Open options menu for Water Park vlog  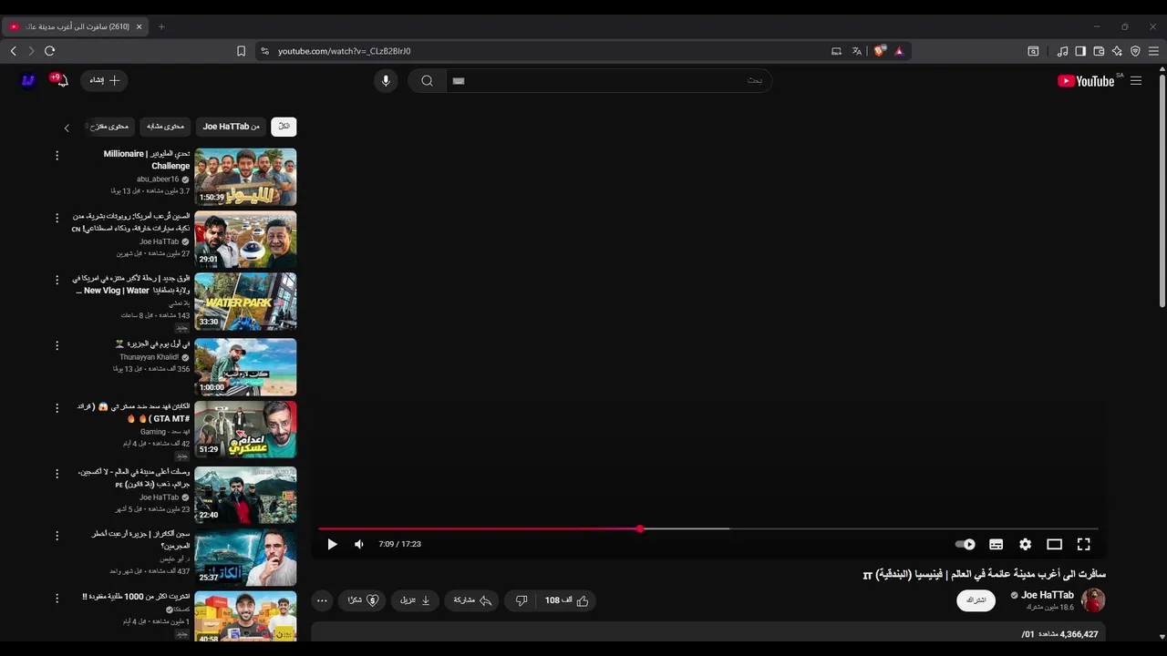tap(57, 280)
